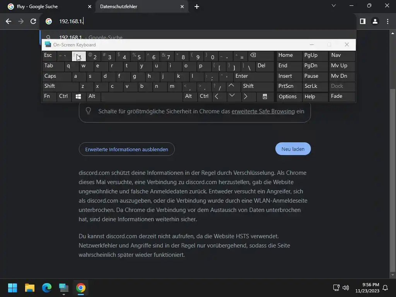Open the Windows Start menu
This screenshot has height=297, width=396.
[12, 288]
